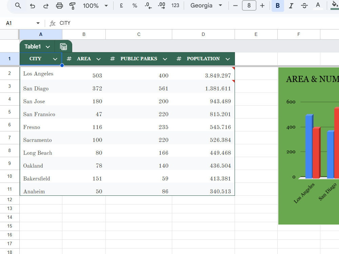Format as currency with pound icon
The image size is (339, 254).
coord(121,6)
